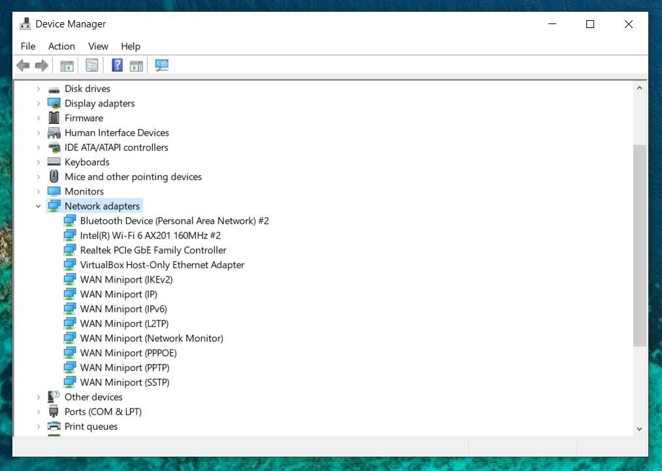Viewport: 662px width, 471px height.
Task: Select the Monitors label
Action: tap(84, 191)
